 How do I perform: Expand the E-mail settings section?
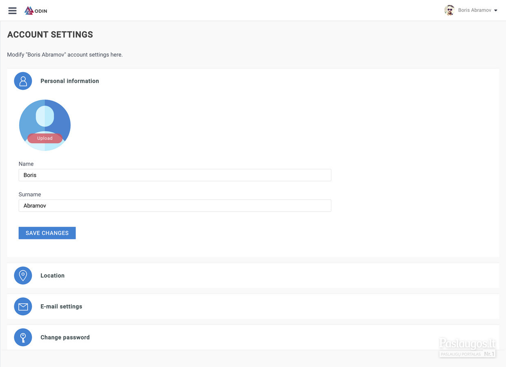[253, 306]
